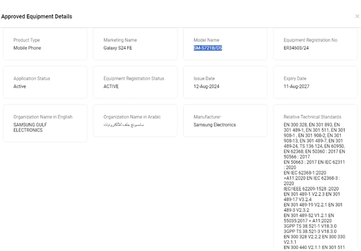Viewport: 361px width, 251px height.
Task: Click the 'Mobile Phone' value
Action: tap(27, 48)
